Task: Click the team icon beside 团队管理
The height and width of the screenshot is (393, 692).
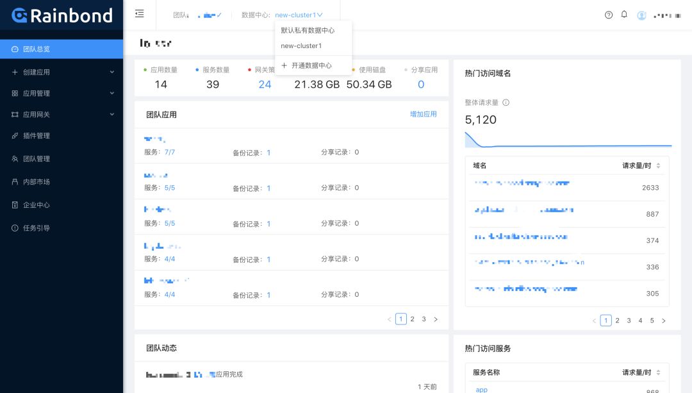Action: pos(15,158)
